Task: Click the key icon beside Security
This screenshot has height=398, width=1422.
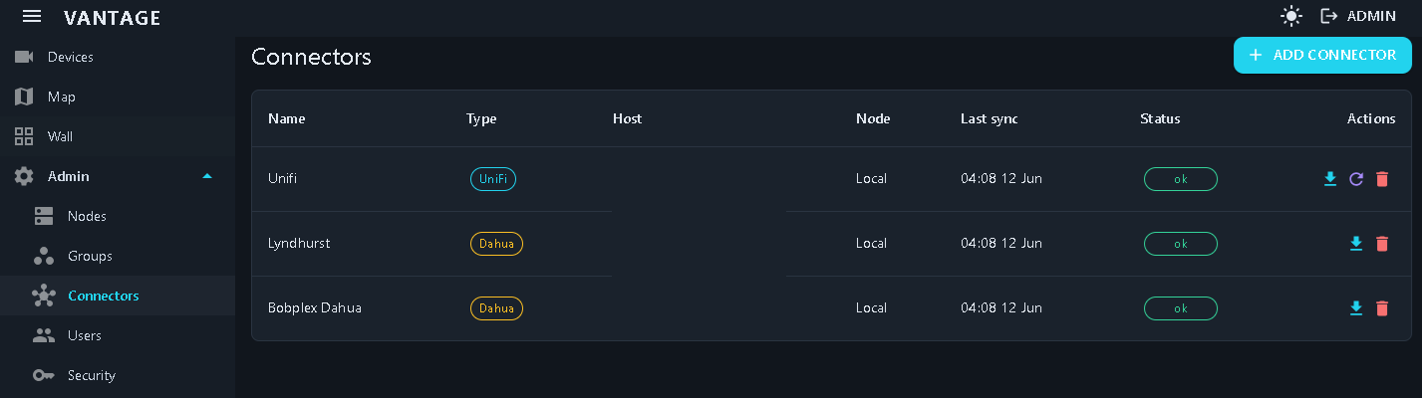Action: click(x=44, y=375)
